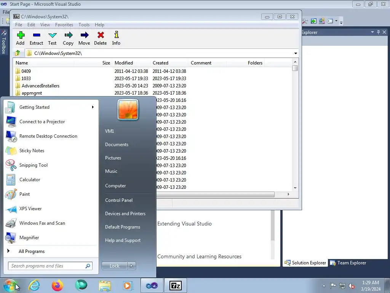Open the 7-Zip View menu
The width and height of the screenshot is (390, 293).
[45, 25]
